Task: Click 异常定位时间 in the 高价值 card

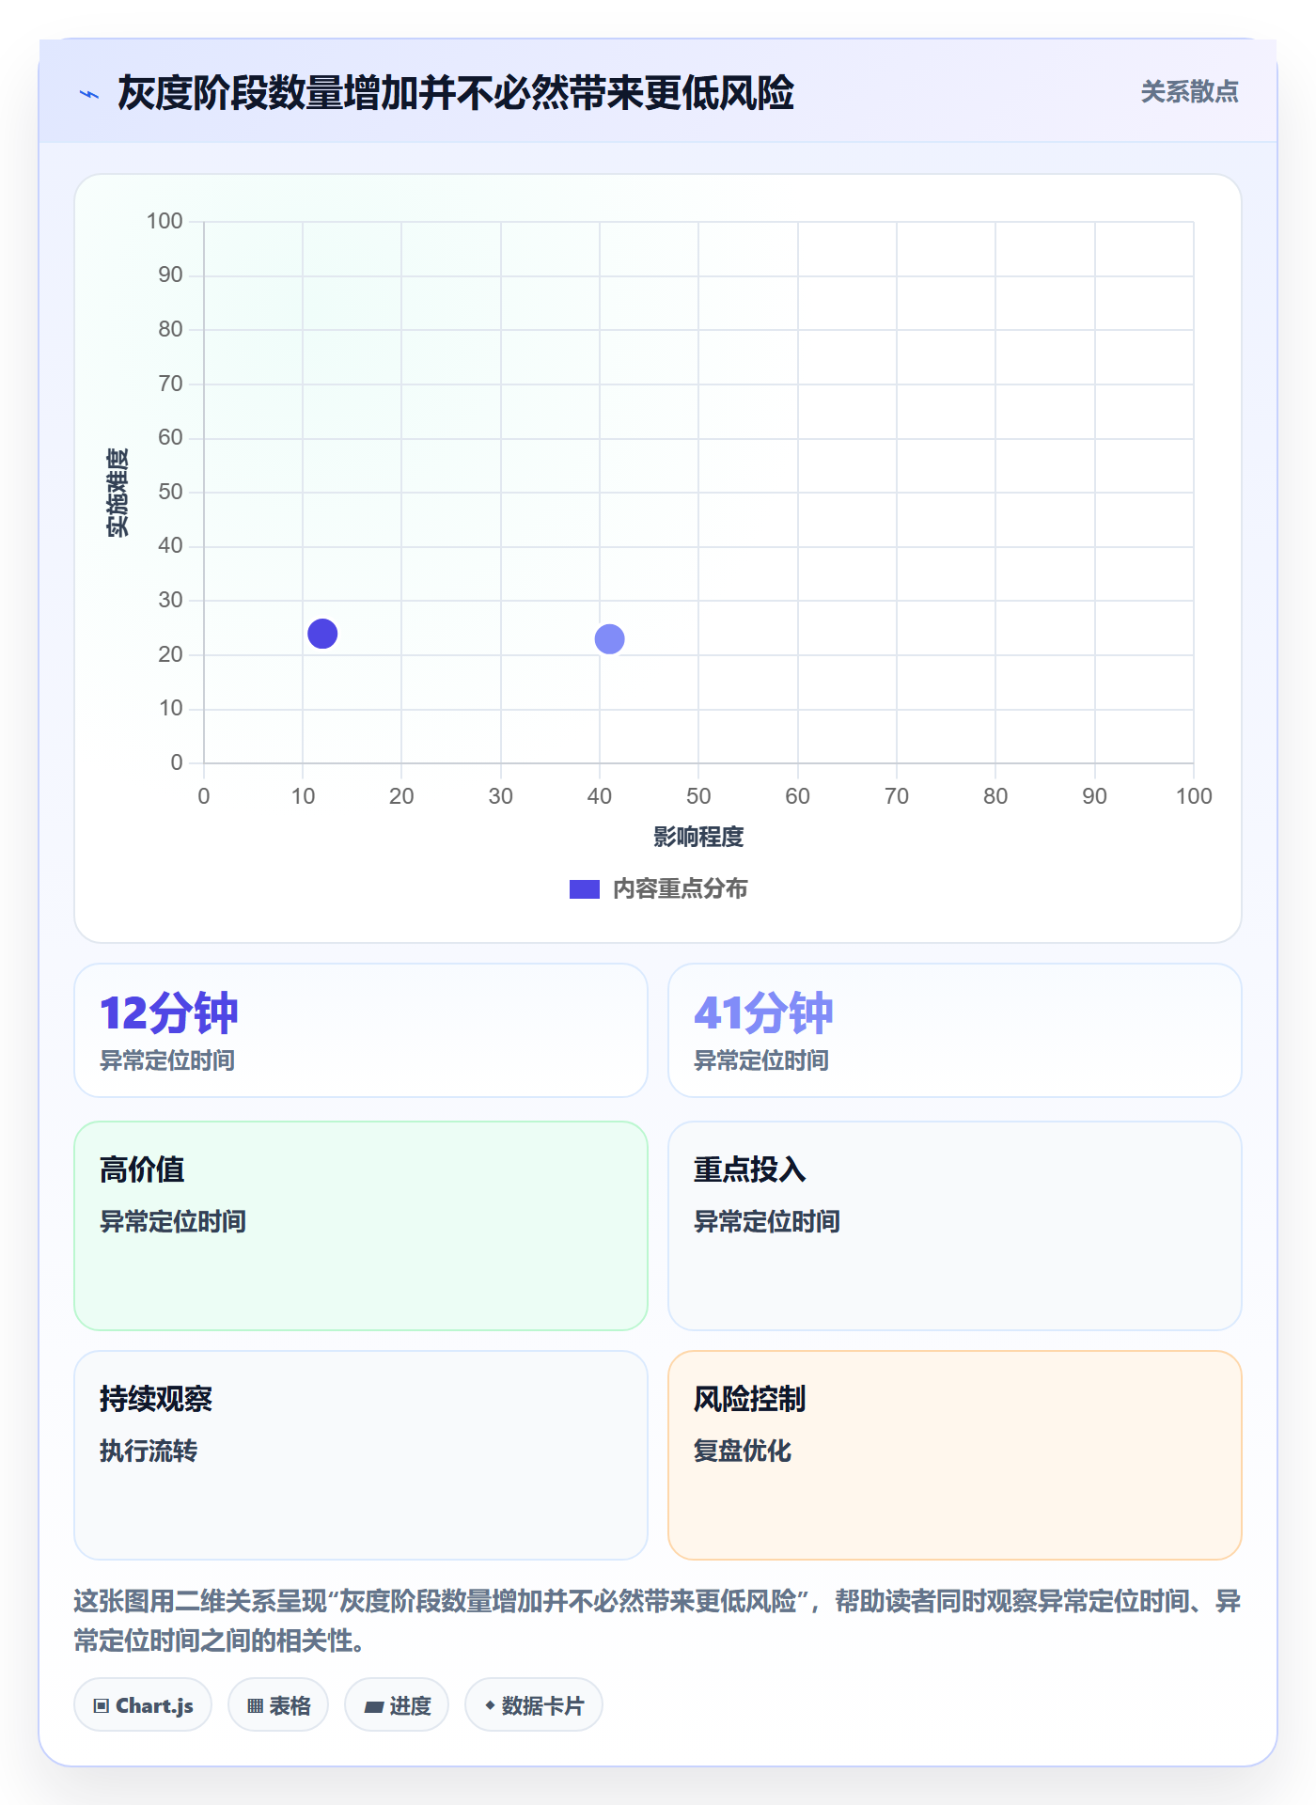Action: point(173,1221)
